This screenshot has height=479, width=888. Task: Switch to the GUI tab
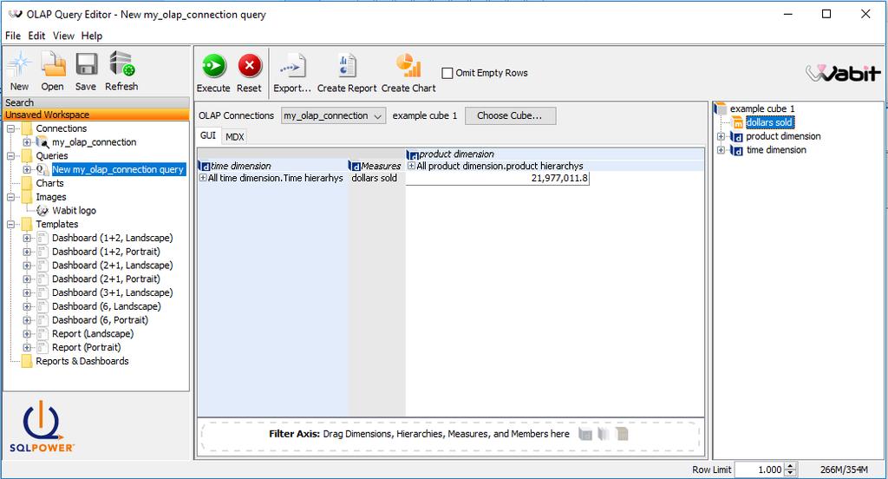208,135
